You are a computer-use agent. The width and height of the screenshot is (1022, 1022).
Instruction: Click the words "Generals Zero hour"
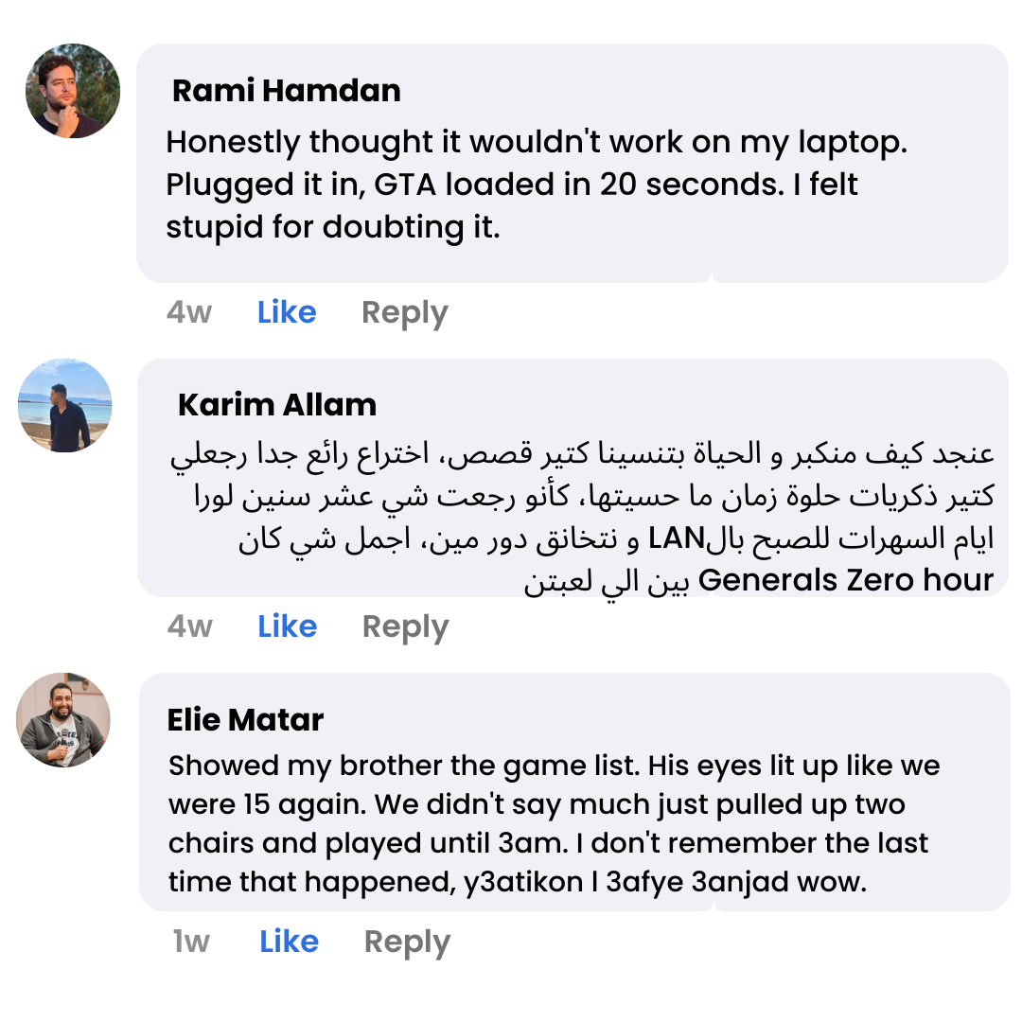[x=845, y=580]
